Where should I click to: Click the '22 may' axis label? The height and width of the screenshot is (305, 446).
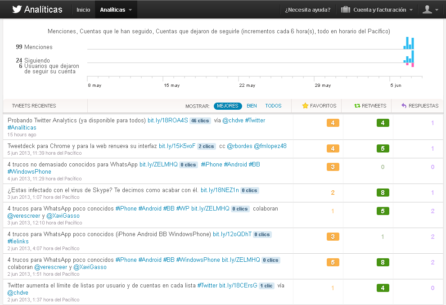[x=247, y=85]
